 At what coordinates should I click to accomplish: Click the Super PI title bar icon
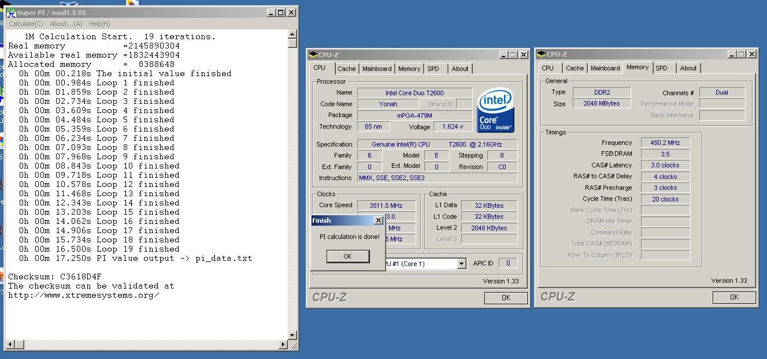(x=11, y=12)
